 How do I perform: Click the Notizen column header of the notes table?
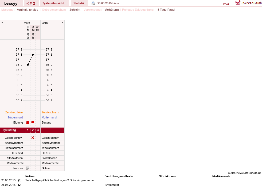[30, 176]
